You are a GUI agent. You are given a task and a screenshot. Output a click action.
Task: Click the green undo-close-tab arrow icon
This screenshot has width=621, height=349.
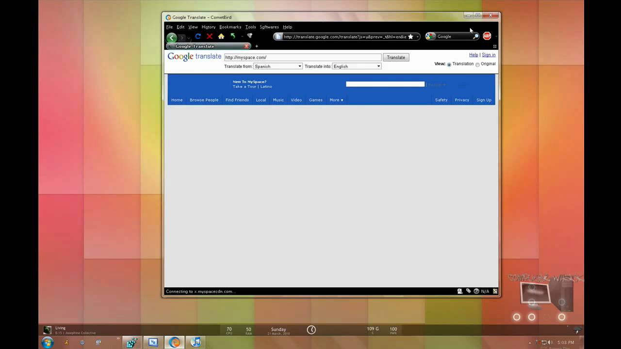233,36
